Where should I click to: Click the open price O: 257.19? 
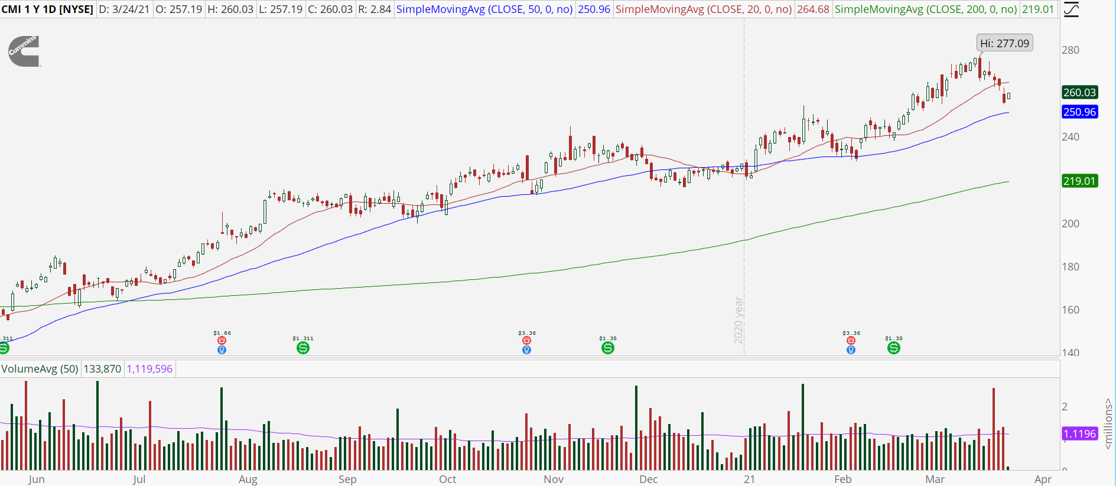coord(178,9)
